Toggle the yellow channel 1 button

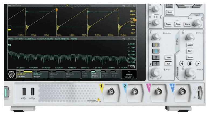[156, 45]
